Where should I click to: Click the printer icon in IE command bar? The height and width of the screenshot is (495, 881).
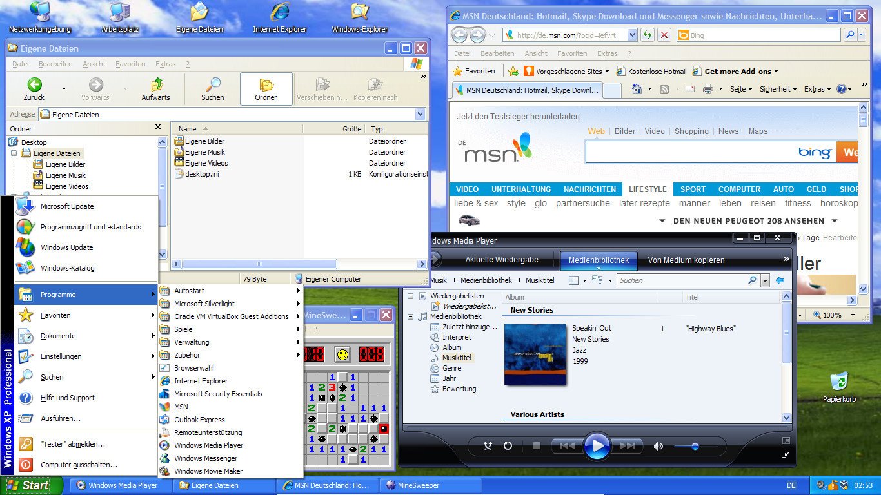coord(708,89)
